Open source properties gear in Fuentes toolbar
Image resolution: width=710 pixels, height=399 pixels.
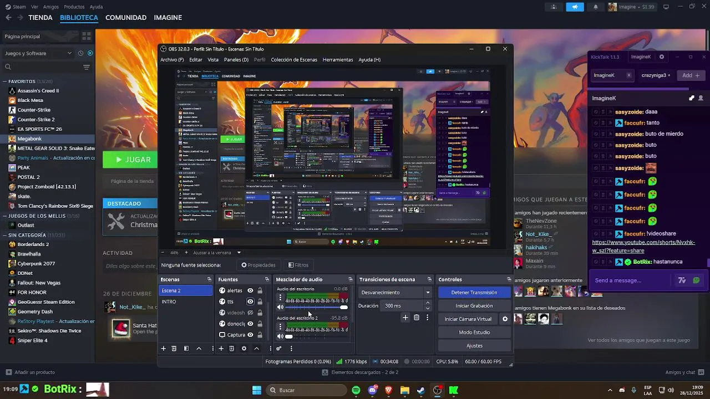pos(244,349)
